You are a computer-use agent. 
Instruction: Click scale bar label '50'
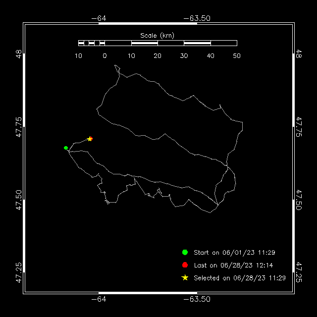click(x=237, y=56)
